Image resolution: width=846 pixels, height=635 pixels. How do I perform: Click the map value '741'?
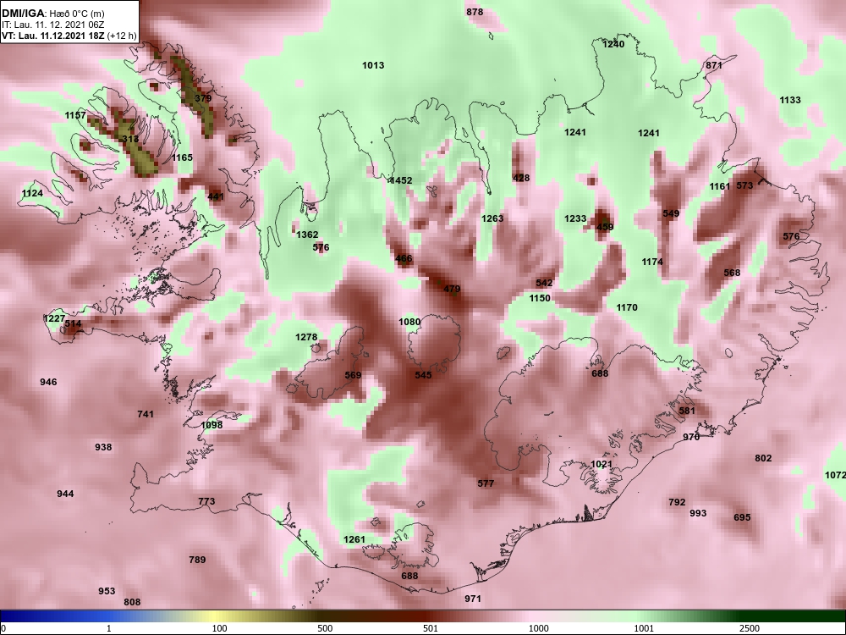point(146,415)
